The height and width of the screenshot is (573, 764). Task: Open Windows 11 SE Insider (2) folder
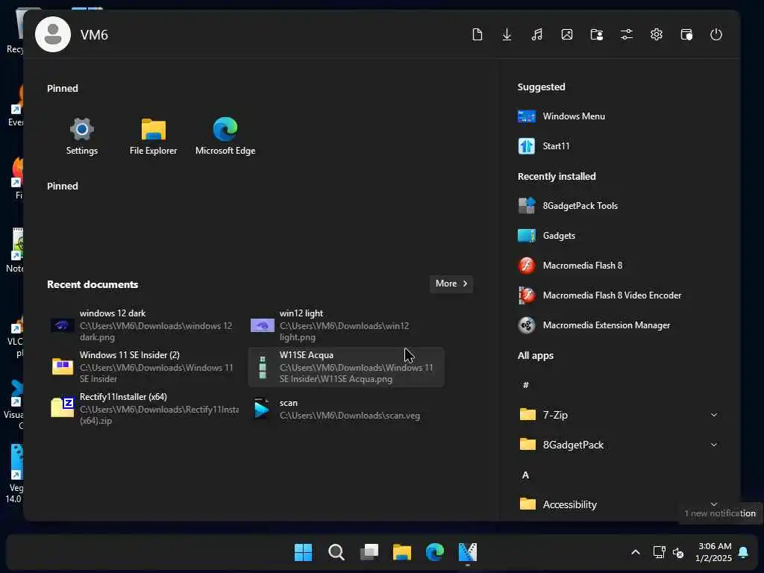(x=144, y=367)
